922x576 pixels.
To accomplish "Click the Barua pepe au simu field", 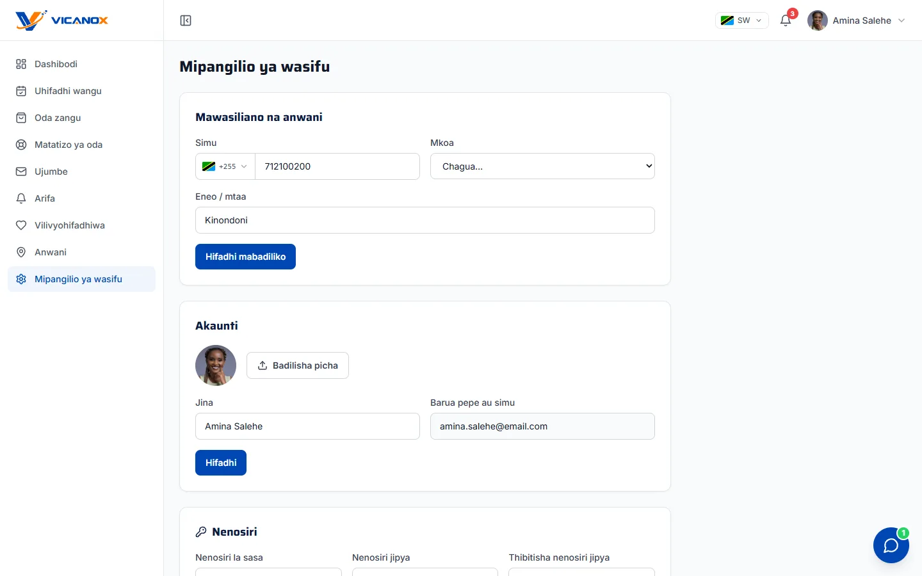I will [x=542, y=426].
